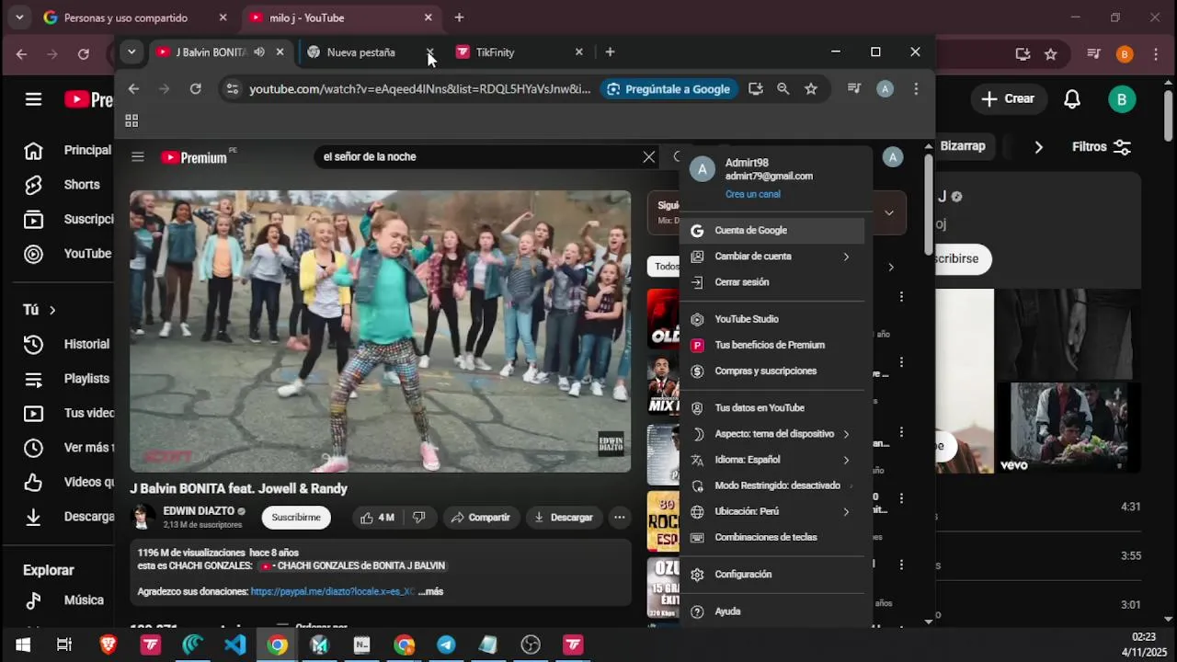Click the Descargar button under the video

point(564,518)
